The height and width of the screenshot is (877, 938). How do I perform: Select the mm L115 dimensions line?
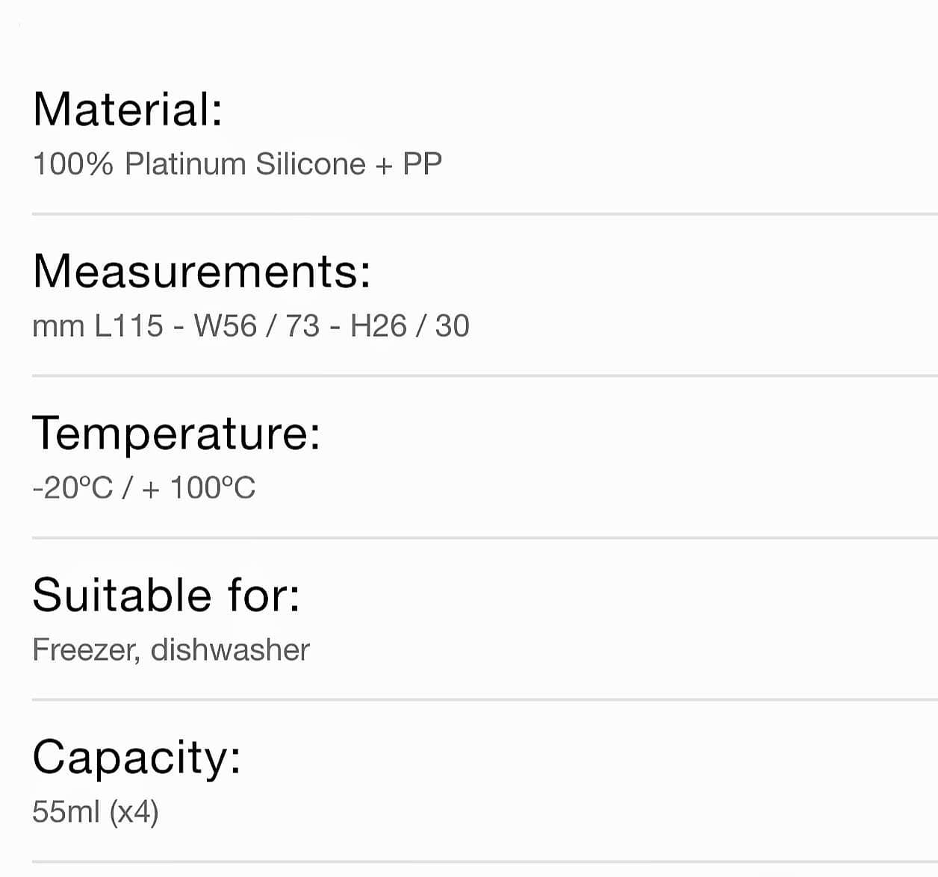[x=251, y=326]
